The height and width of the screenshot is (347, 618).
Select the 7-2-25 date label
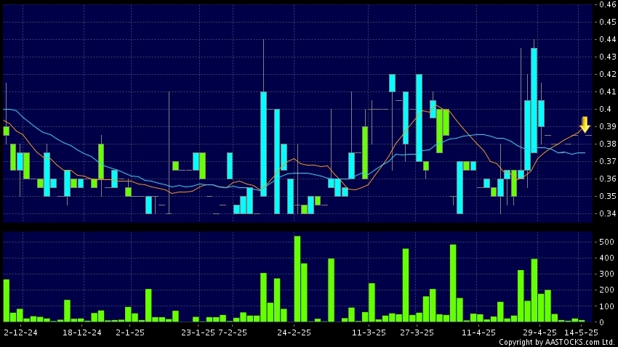pos(233,332)
